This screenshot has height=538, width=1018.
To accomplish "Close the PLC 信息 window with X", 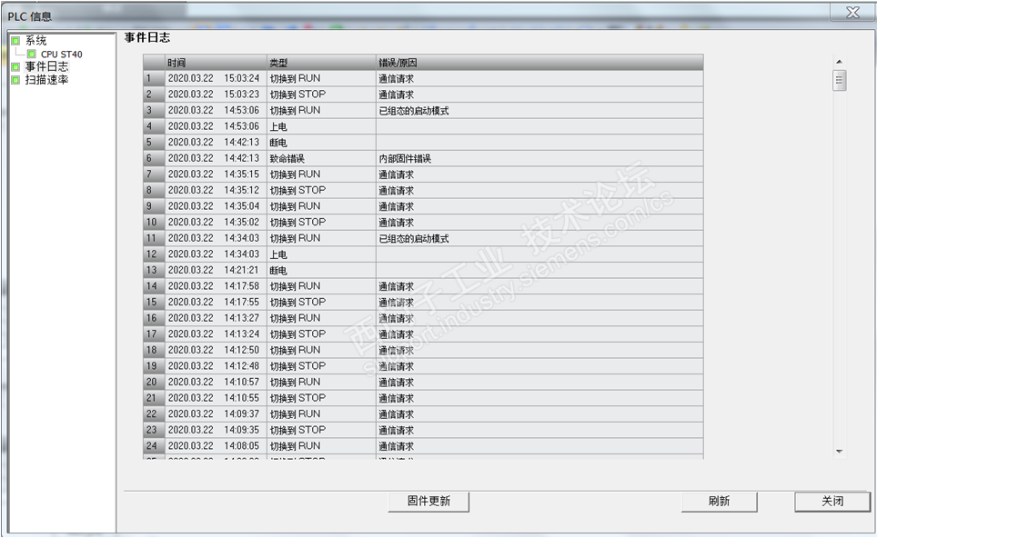I will coord(852,13).
